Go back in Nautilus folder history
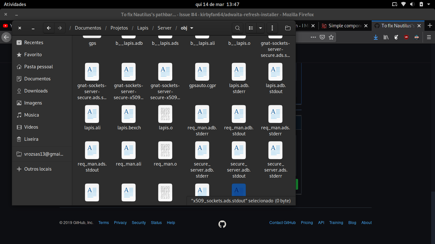The width and height of the screenshot is (435, 244). (x=49, y=28)
